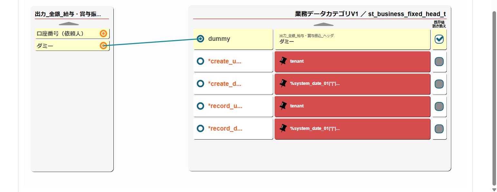Image resolution: width=497 pixels, height=192 pixels.
Task: Toggle the checkbox in the *create_u... row
Action: 439,61
